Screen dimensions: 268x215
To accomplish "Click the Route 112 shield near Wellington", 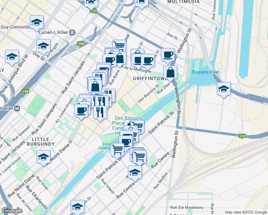I will coord(242,136).
